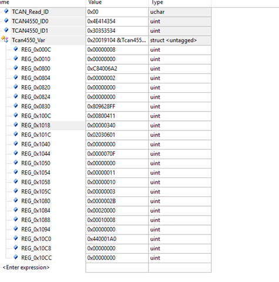Click the field icon beside REG_0x10C0
The image size is (279, 282).
[16, 238]
